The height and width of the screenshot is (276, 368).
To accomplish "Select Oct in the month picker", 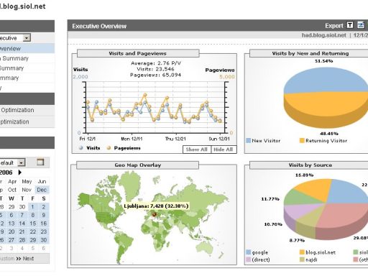I will pyautogui.click(x=12, y=190).
